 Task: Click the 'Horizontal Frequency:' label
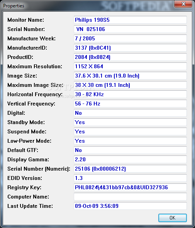coord(35,95)
